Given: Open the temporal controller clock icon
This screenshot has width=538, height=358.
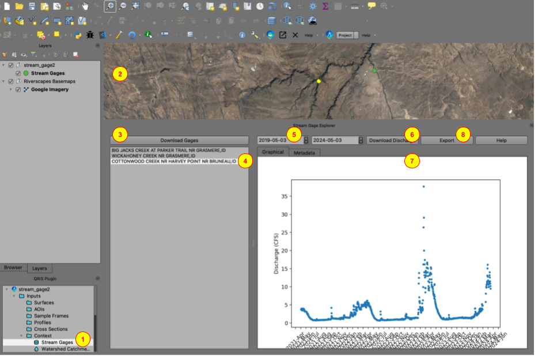Looking at the screenshot, I should (260, 6).
